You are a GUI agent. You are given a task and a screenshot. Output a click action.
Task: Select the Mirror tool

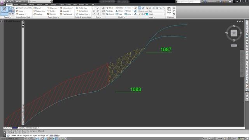point(119,11)
